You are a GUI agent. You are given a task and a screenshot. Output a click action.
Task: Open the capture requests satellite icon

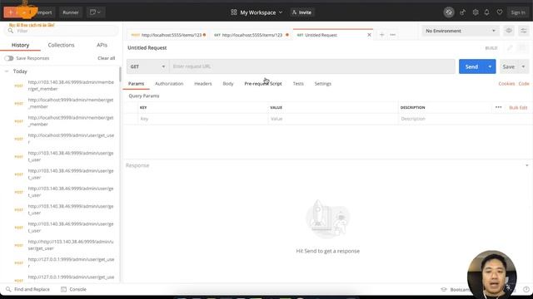(463, 12)
